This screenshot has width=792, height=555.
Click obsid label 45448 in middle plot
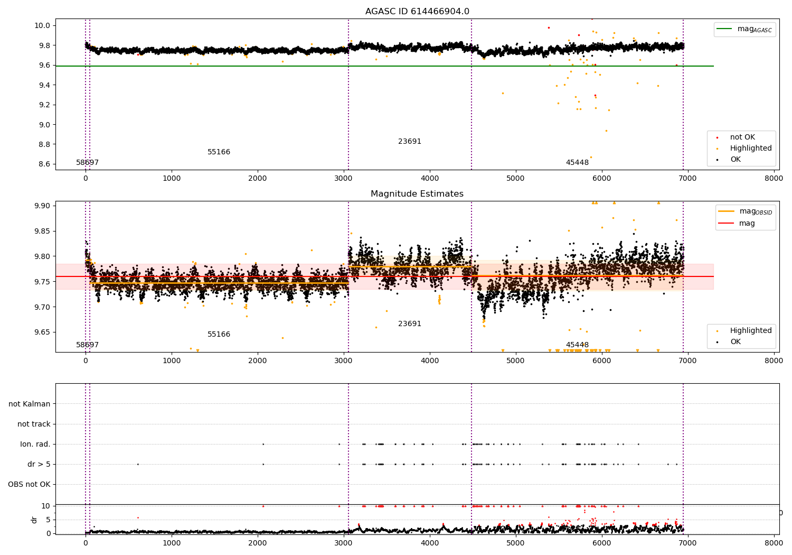(x=577, y=345)
